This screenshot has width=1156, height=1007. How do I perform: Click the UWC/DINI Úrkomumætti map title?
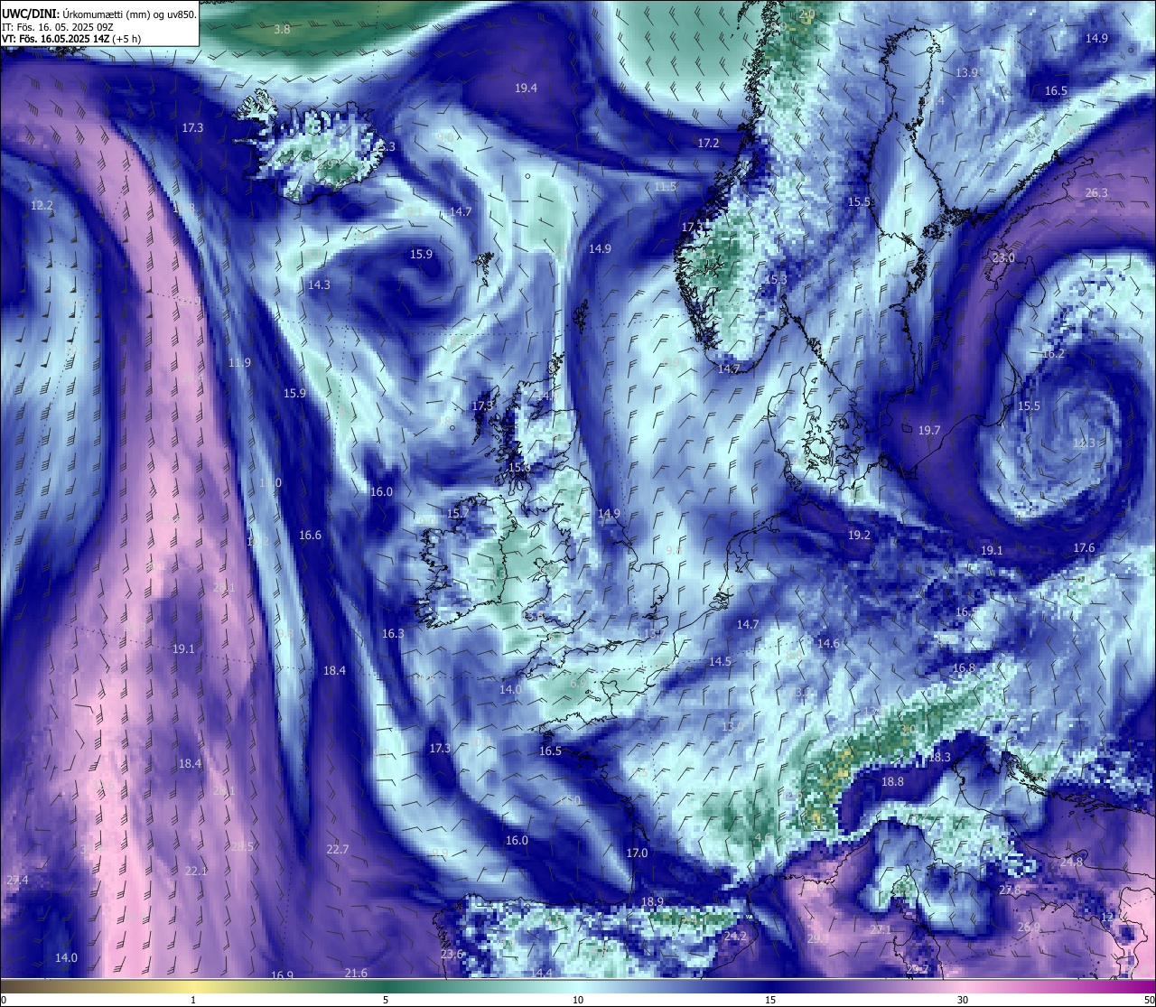pos(99,14)
